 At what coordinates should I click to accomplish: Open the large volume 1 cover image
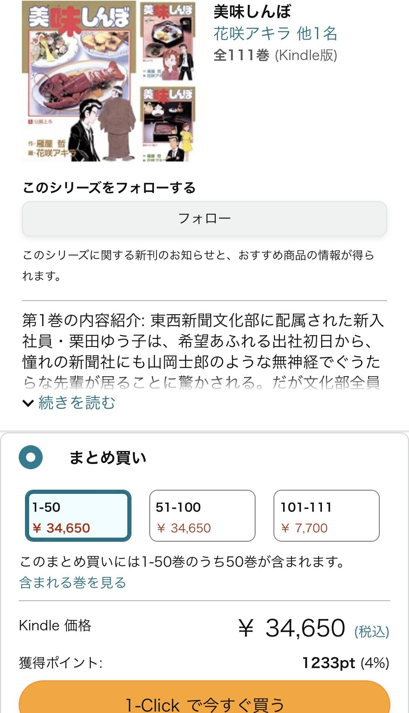pos(79,81)
